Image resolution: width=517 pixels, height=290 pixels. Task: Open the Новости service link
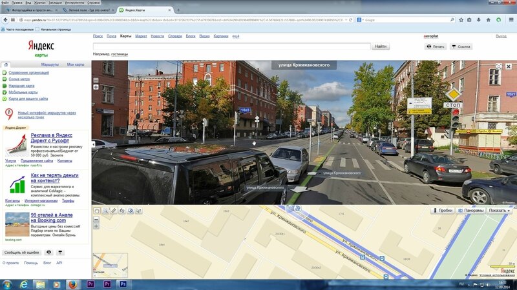(x=157, y=36)
